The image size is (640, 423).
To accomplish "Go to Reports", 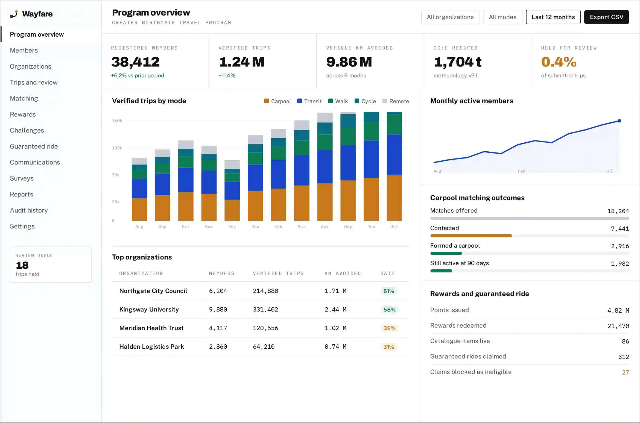I will pyautogui.click(x=51, y=194).
